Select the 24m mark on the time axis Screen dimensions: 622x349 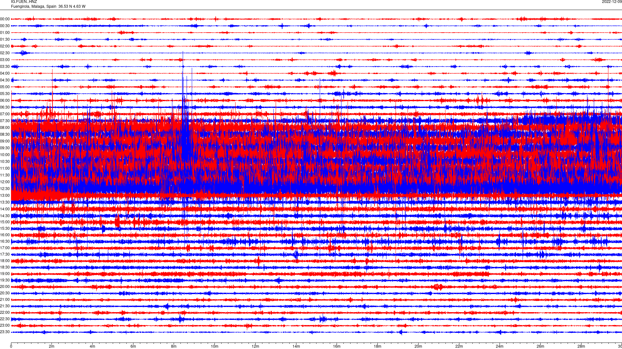[500, 346]
